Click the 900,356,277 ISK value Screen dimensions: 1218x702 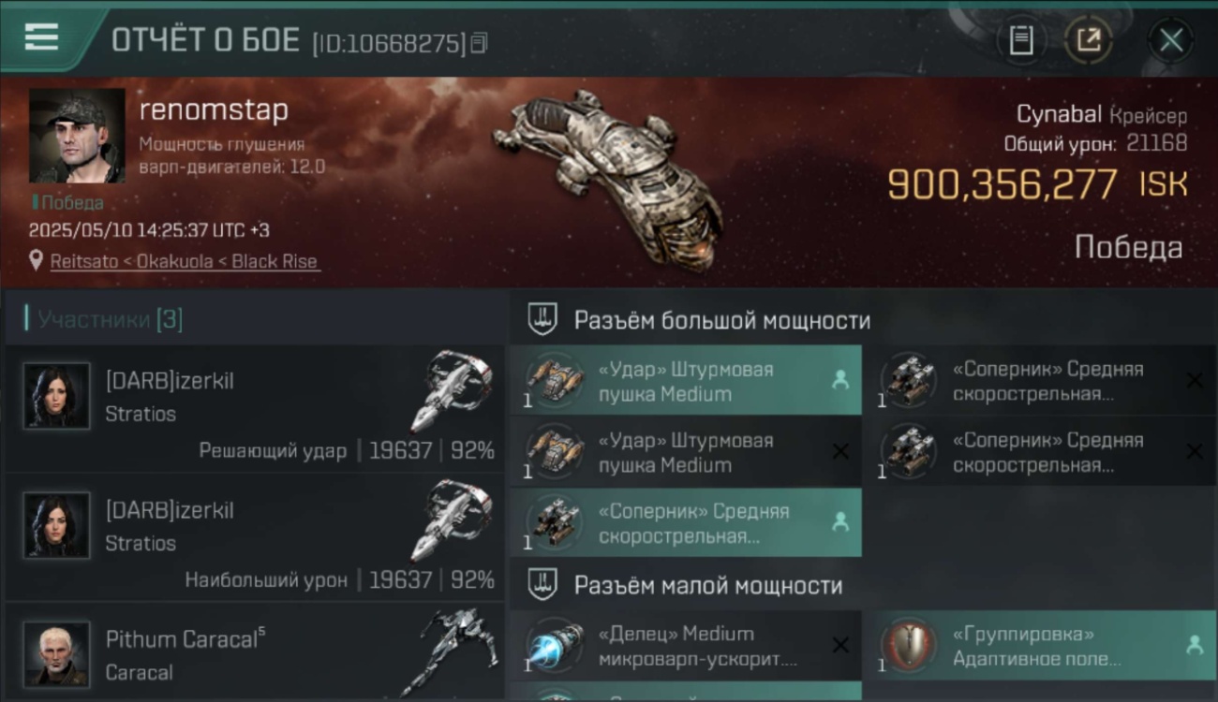(1037, 184)
